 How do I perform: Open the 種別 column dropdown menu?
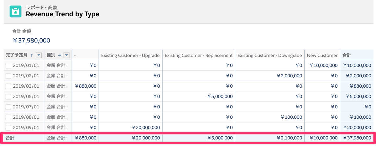click(66, 55)
